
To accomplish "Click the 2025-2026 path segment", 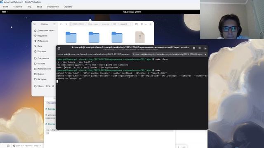I will (78, 24).
